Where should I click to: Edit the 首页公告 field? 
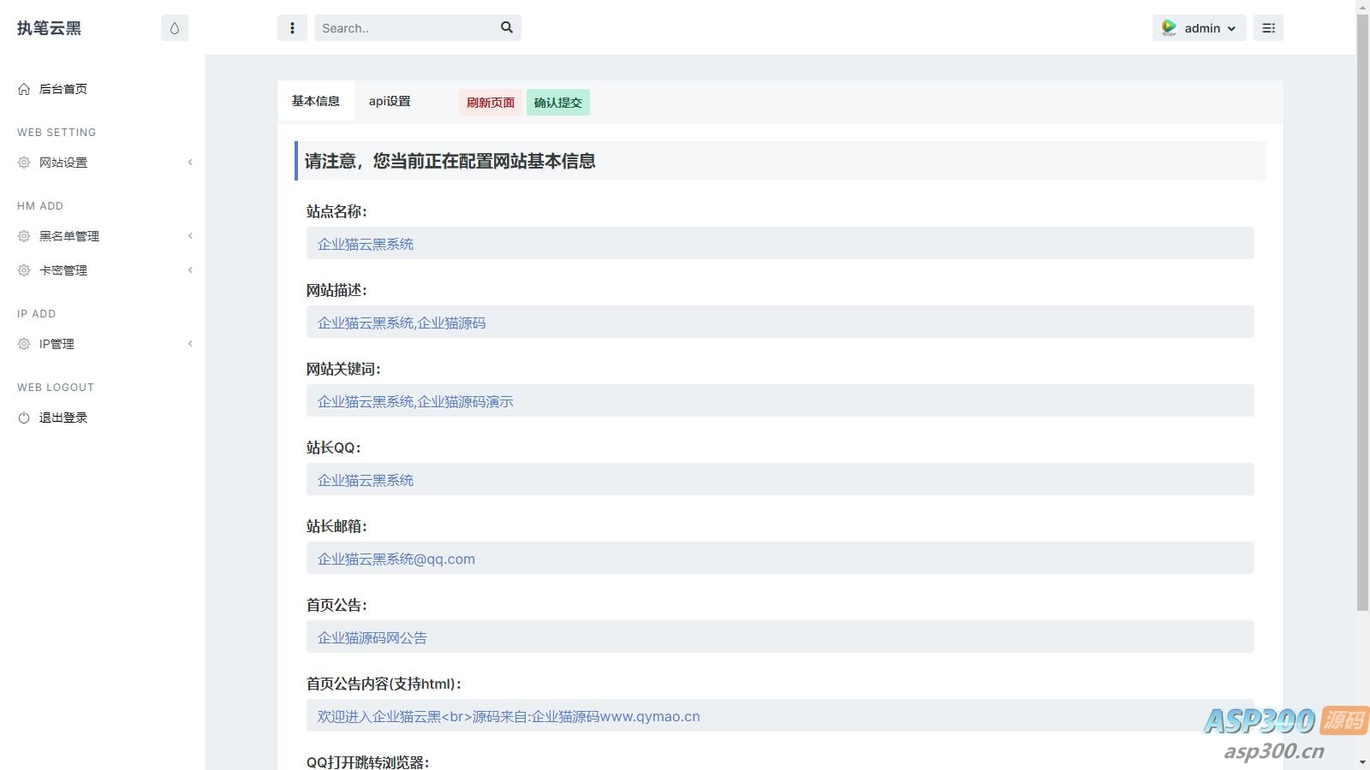coord(780,637)
